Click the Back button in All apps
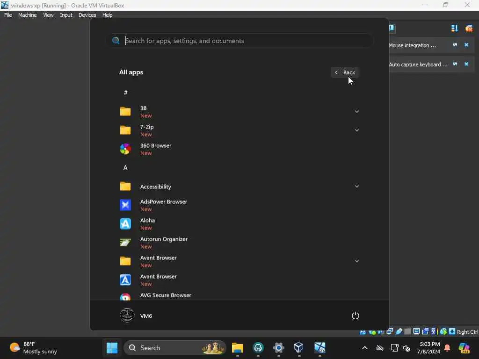 click(x=345, y=72)
